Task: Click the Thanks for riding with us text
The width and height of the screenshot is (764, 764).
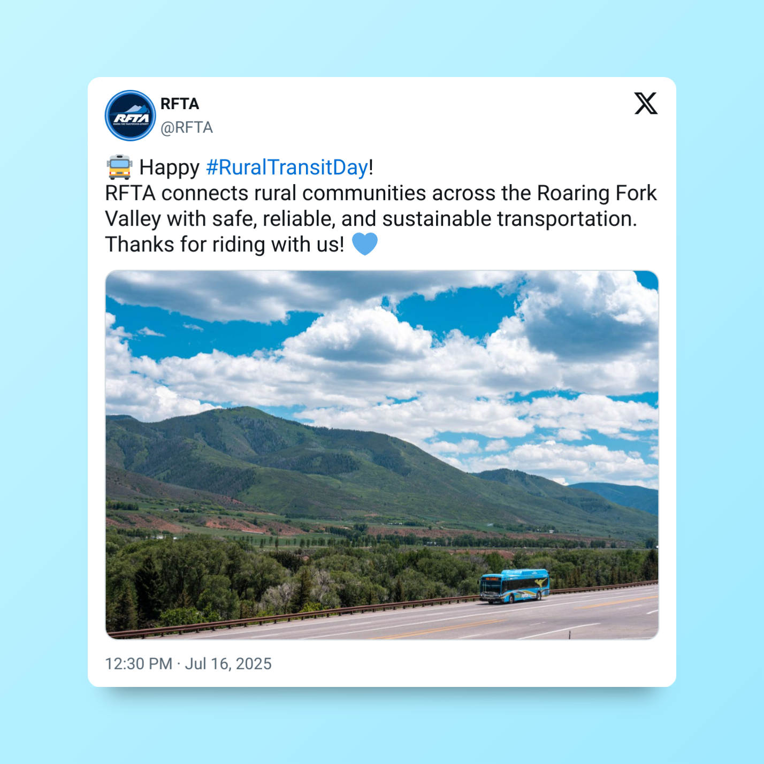Action: (225, 245)
